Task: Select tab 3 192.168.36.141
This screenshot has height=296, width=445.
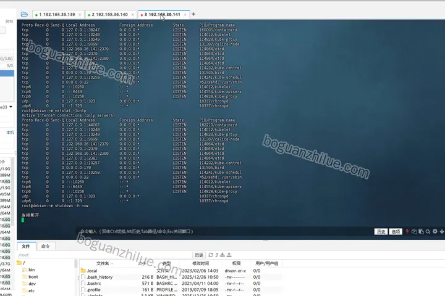Action: [x=162, y=14]
